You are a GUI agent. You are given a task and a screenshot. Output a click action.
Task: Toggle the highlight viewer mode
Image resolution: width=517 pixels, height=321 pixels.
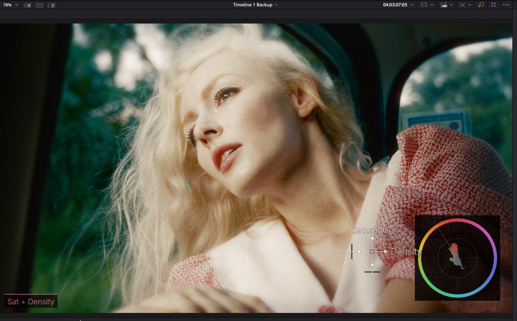51,5
